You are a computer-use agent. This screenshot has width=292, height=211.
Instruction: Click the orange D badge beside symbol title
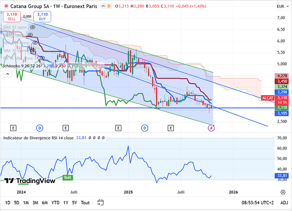(109, 6)
